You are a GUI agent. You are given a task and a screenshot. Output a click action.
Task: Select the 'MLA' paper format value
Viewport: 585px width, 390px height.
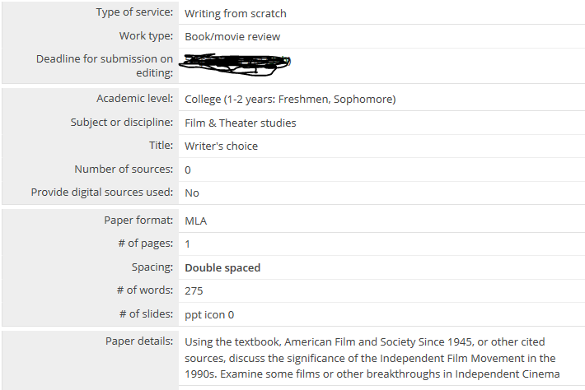[x=195, y=221]
